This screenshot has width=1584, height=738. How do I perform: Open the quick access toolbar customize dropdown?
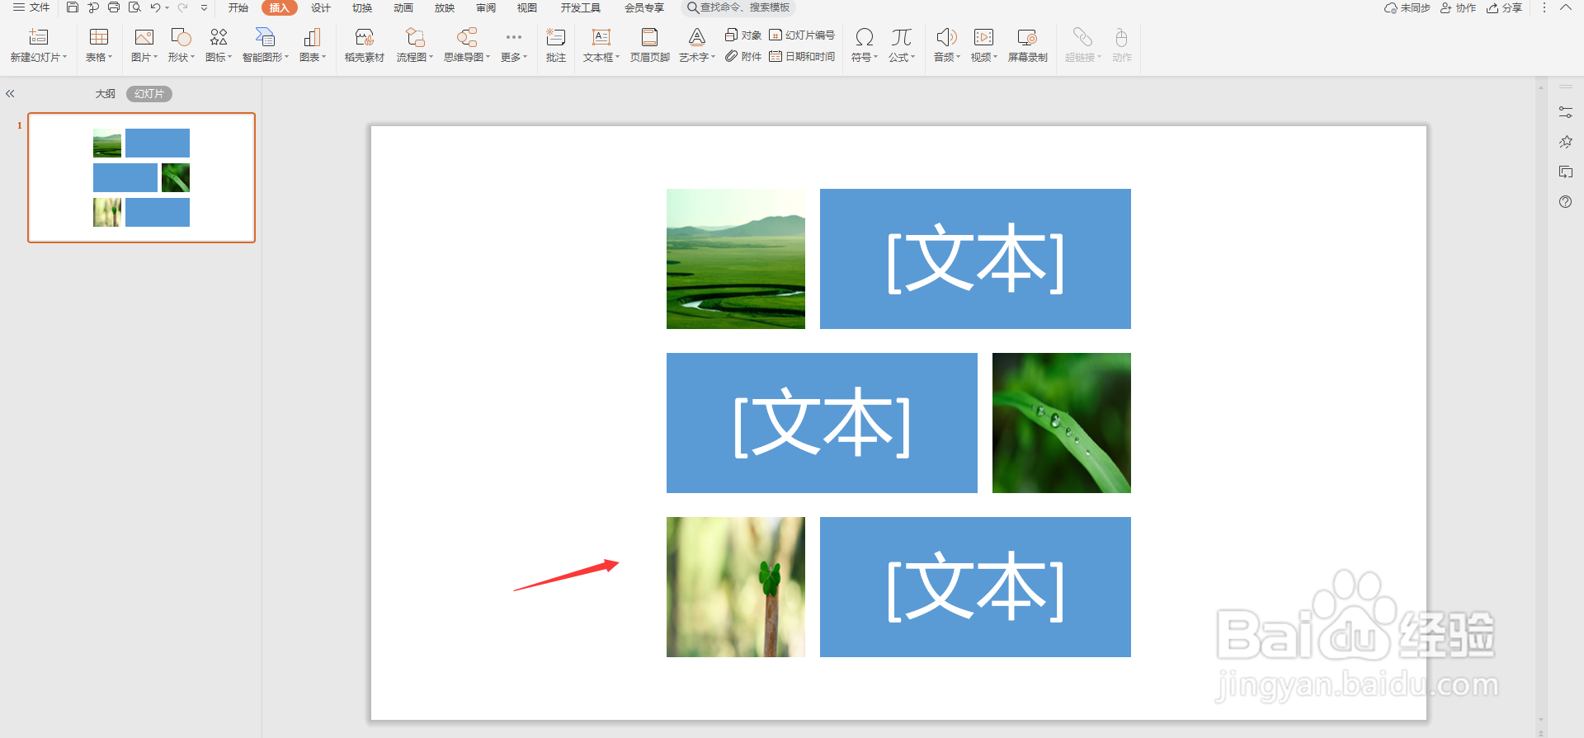(x=204, y=7)
